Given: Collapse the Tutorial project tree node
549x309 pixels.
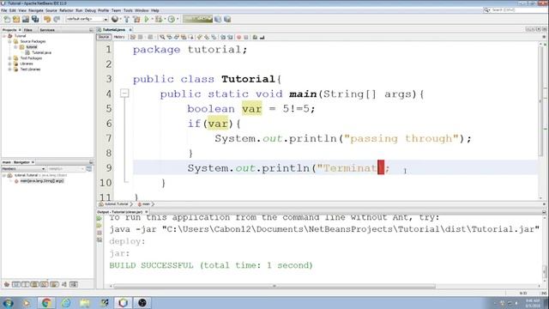Looking at the screenshot, I should pyautogui.click(x=4, y=36).
